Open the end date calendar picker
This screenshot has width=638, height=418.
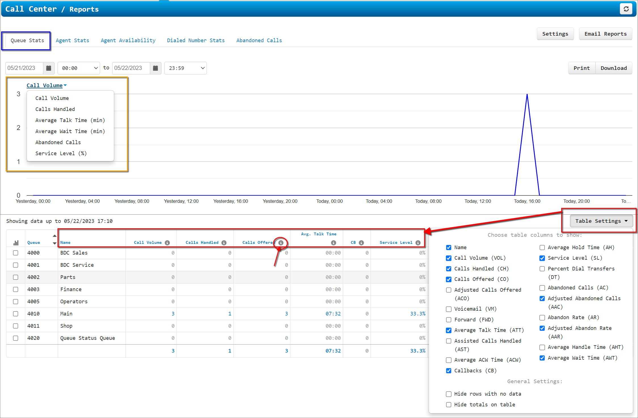point(156,68)
